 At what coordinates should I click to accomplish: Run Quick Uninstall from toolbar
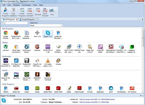45,12
